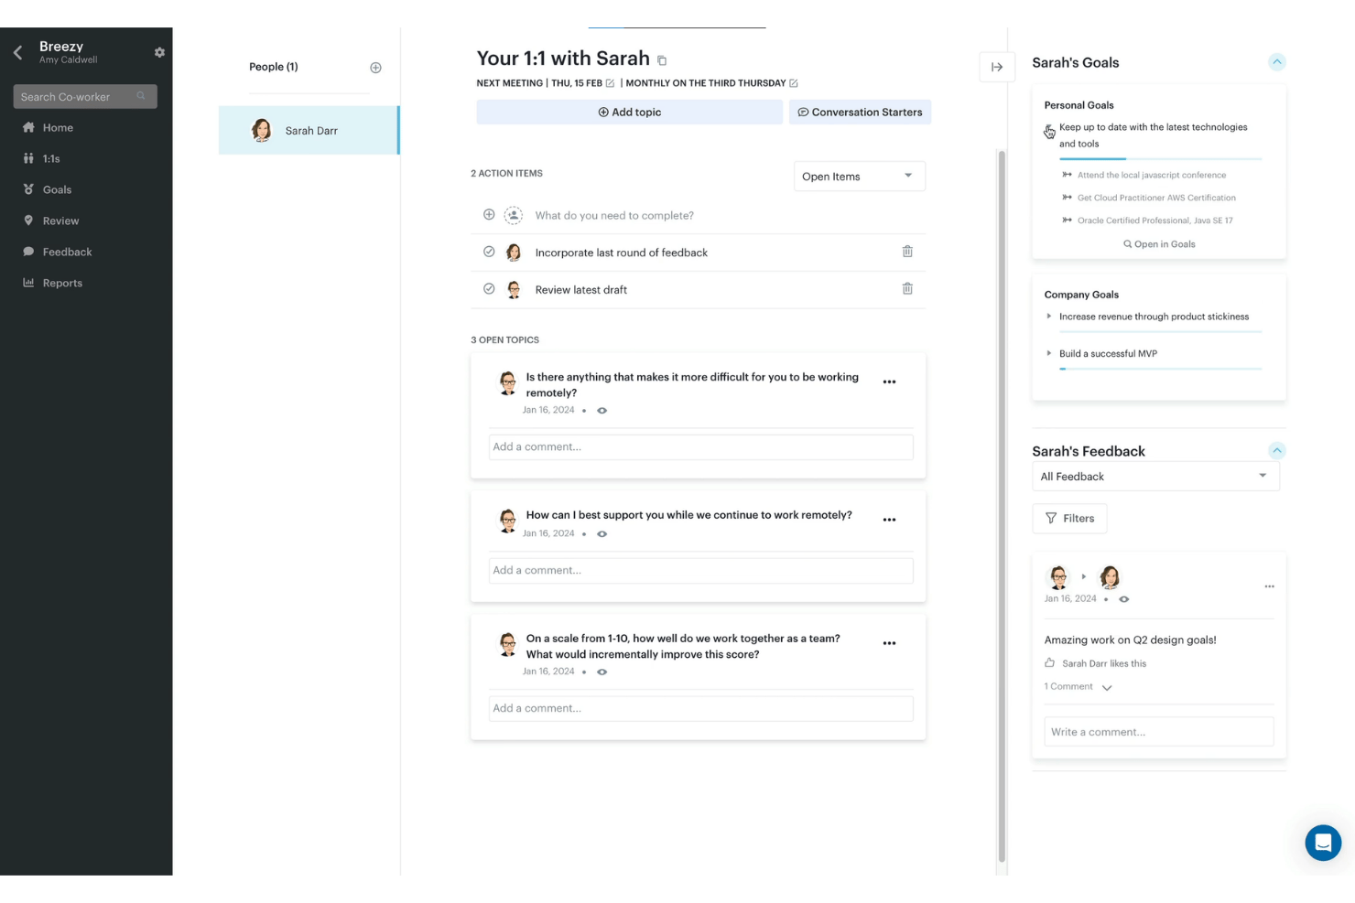This screenshot has height=903, width=1355.
Task: Add a person with the People plus icon
Action: pos(375,68)
